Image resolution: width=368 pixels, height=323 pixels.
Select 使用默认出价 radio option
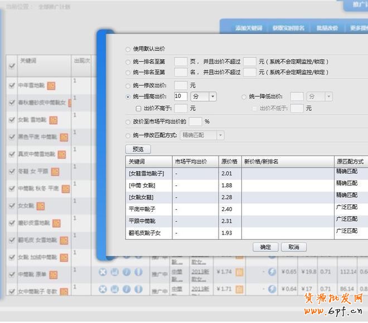pyautogui.click(x=129, y=50)
